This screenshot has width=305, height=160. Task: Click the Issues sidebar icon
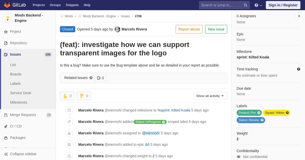[x=6, y=55]
